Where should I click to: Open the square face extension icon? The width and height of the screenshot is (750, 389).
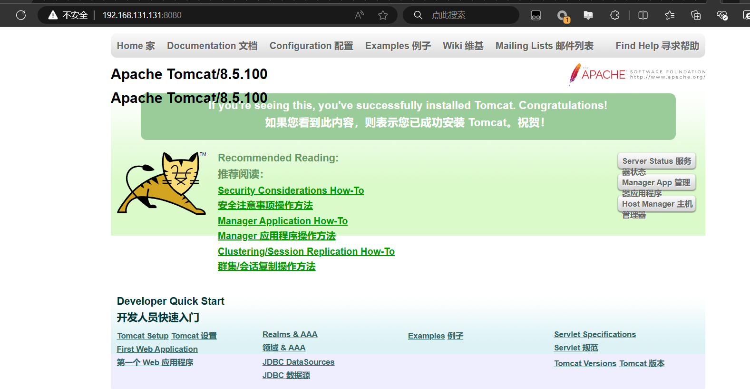point(536,16)
